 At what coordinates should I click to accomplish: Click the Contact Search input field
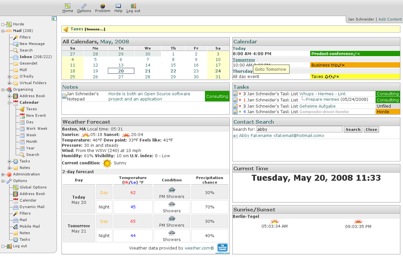pos(299,129)
